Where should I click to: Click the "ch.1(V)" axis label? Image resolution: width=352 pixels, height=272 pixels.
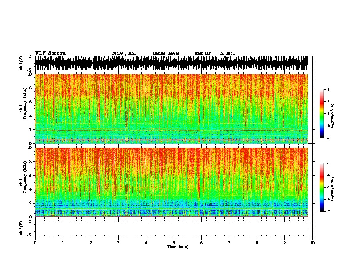pyautogui.click(x=21, y=63)
